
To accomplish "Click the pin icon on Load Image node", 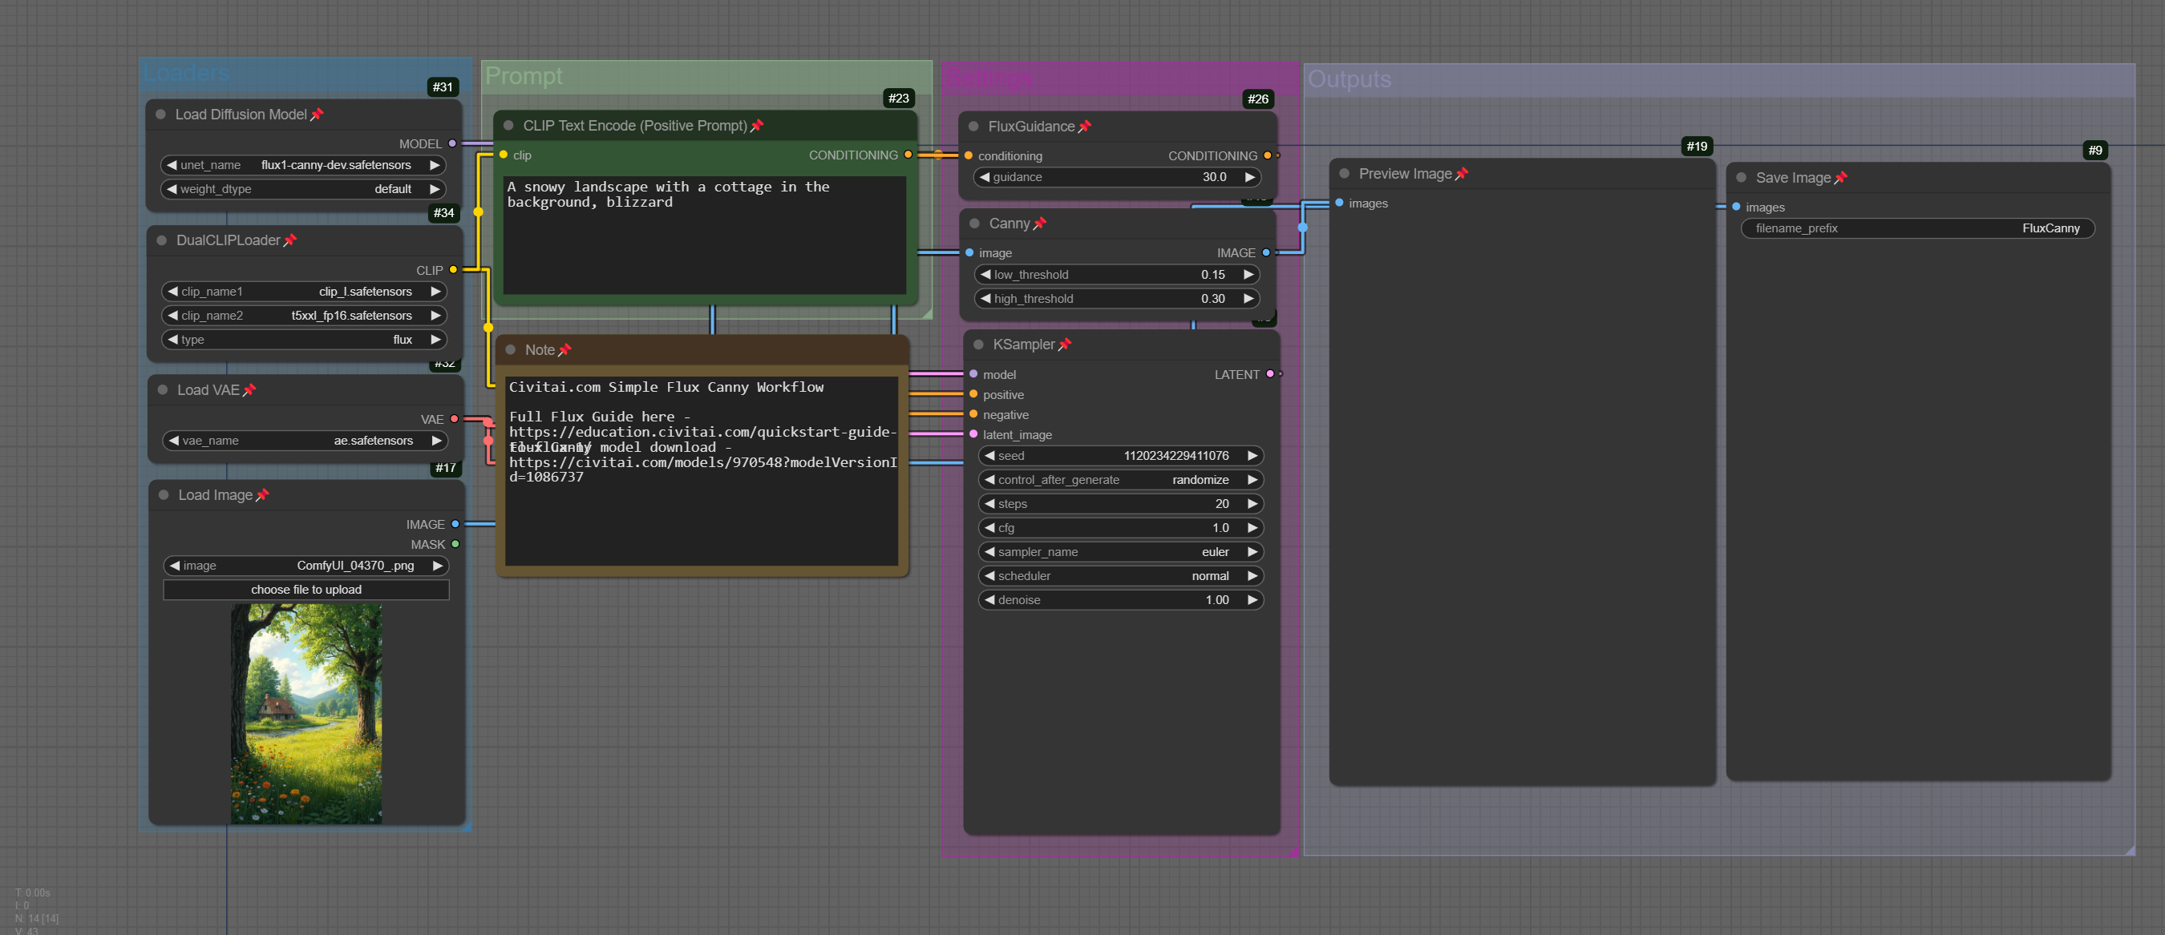I will 262,495.
